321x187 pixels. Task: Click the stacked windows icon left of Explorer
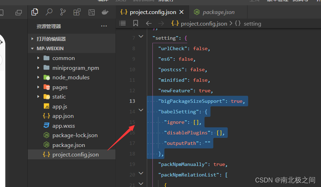pyautogui.click(x=19, y=13)
